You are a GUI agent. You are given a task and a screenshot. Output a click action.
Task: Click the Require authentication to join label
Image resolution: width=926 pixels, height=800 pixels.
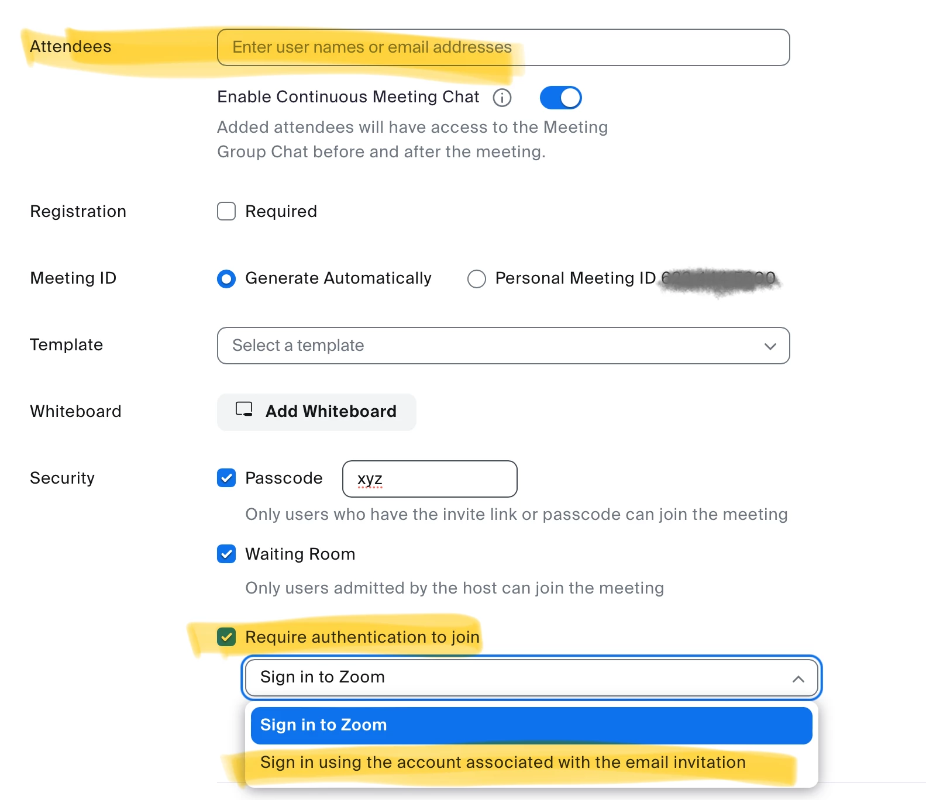[x=362, y=637]
